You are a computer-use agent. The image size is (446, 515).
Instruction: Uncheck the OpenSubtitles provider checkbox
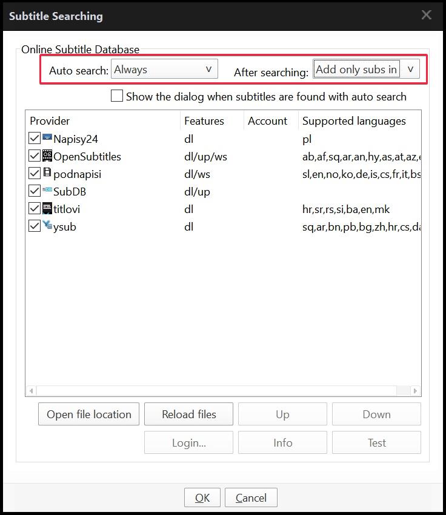tap(35, 156)
